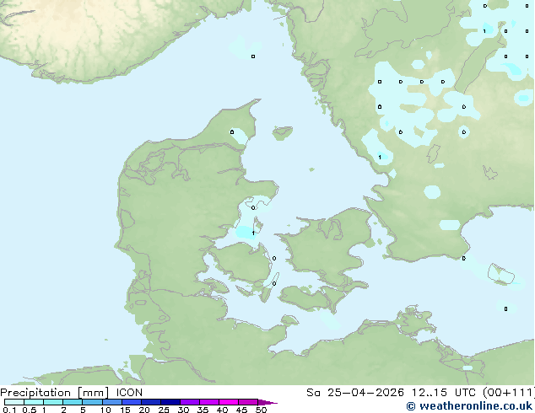Click the 2–5 mm legend swatch
The width and height of the screenshot is (535, 413).
pos(73,402)
